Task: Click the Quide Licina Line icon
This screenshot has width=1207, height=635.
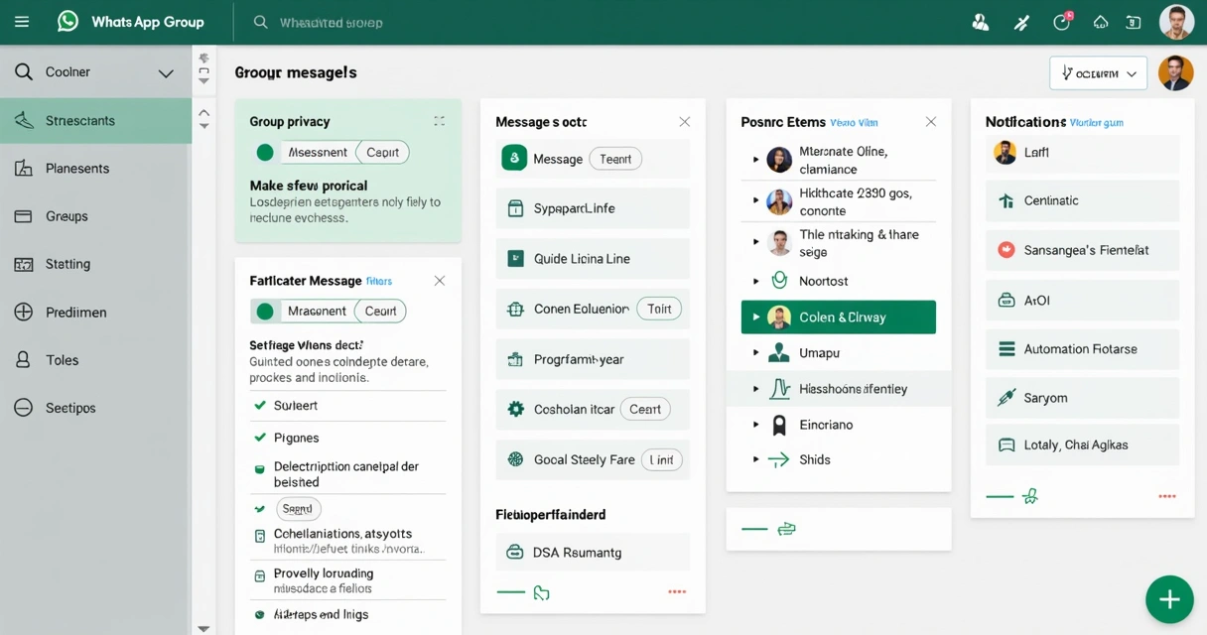Action: pyautogui.click(x=515, y=259)
